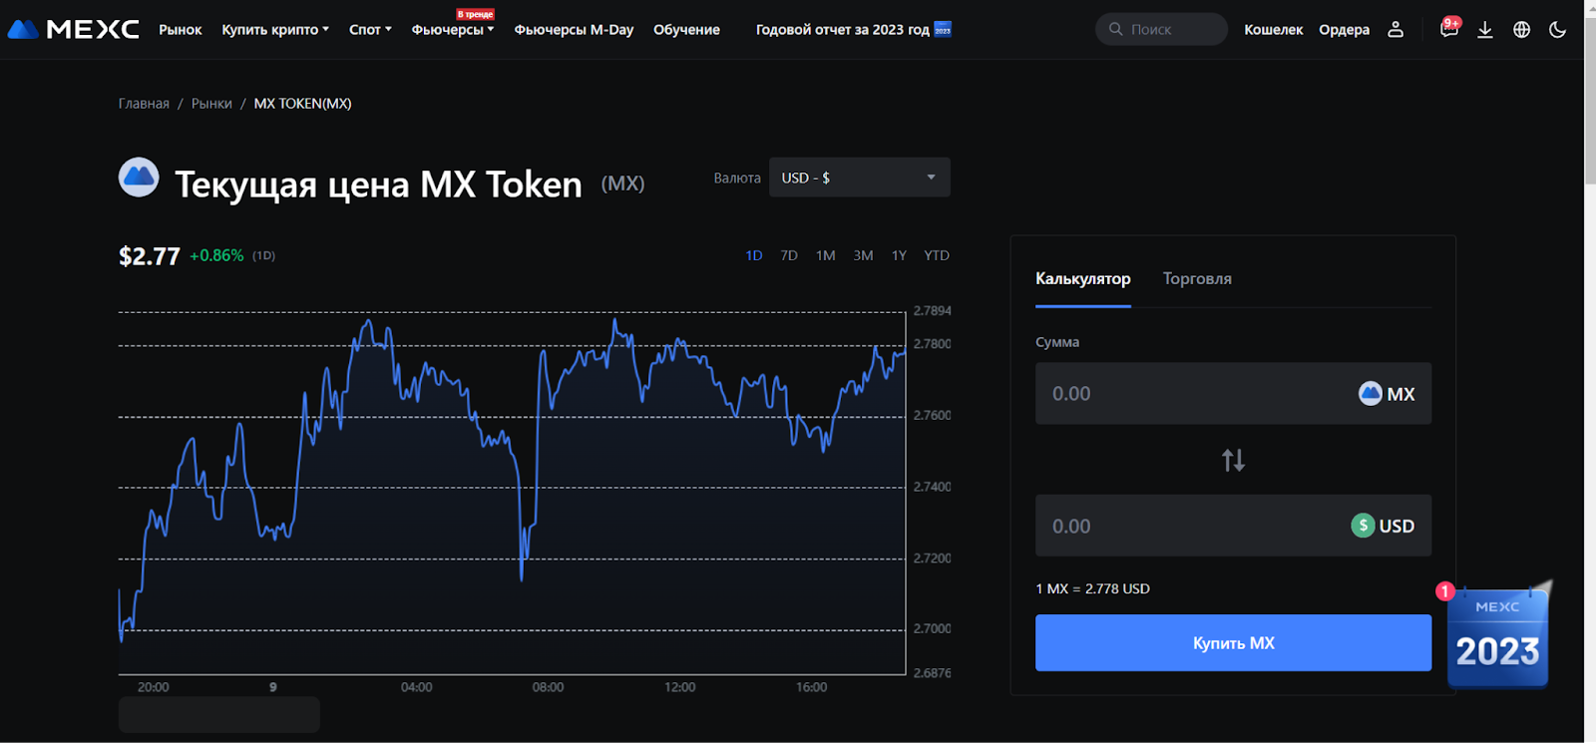Open the MEXC 2023 calendar widget
This screenshot has width=1596, height=743.
click(x=1497, y=634)
